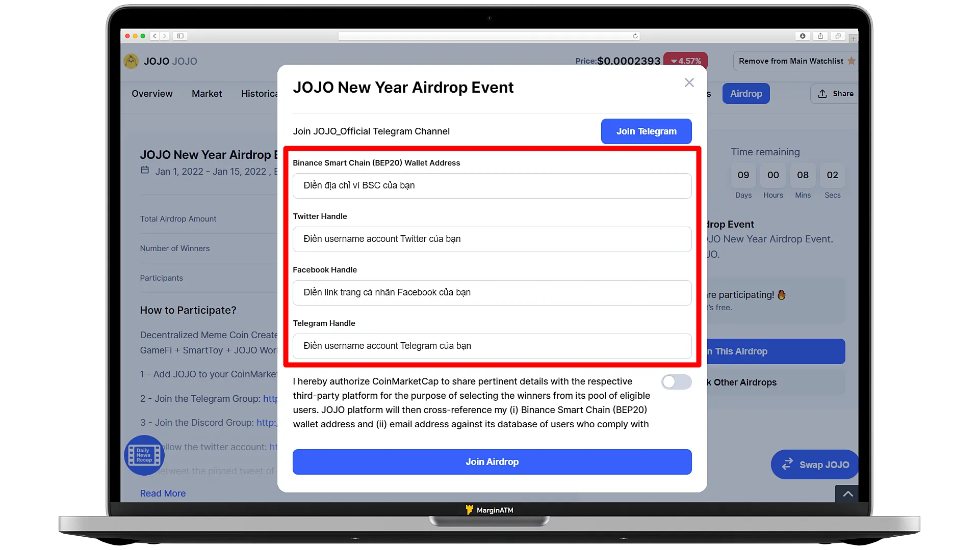Click the Join Telegram button
979x550 pixels.
tap(646, 131)
